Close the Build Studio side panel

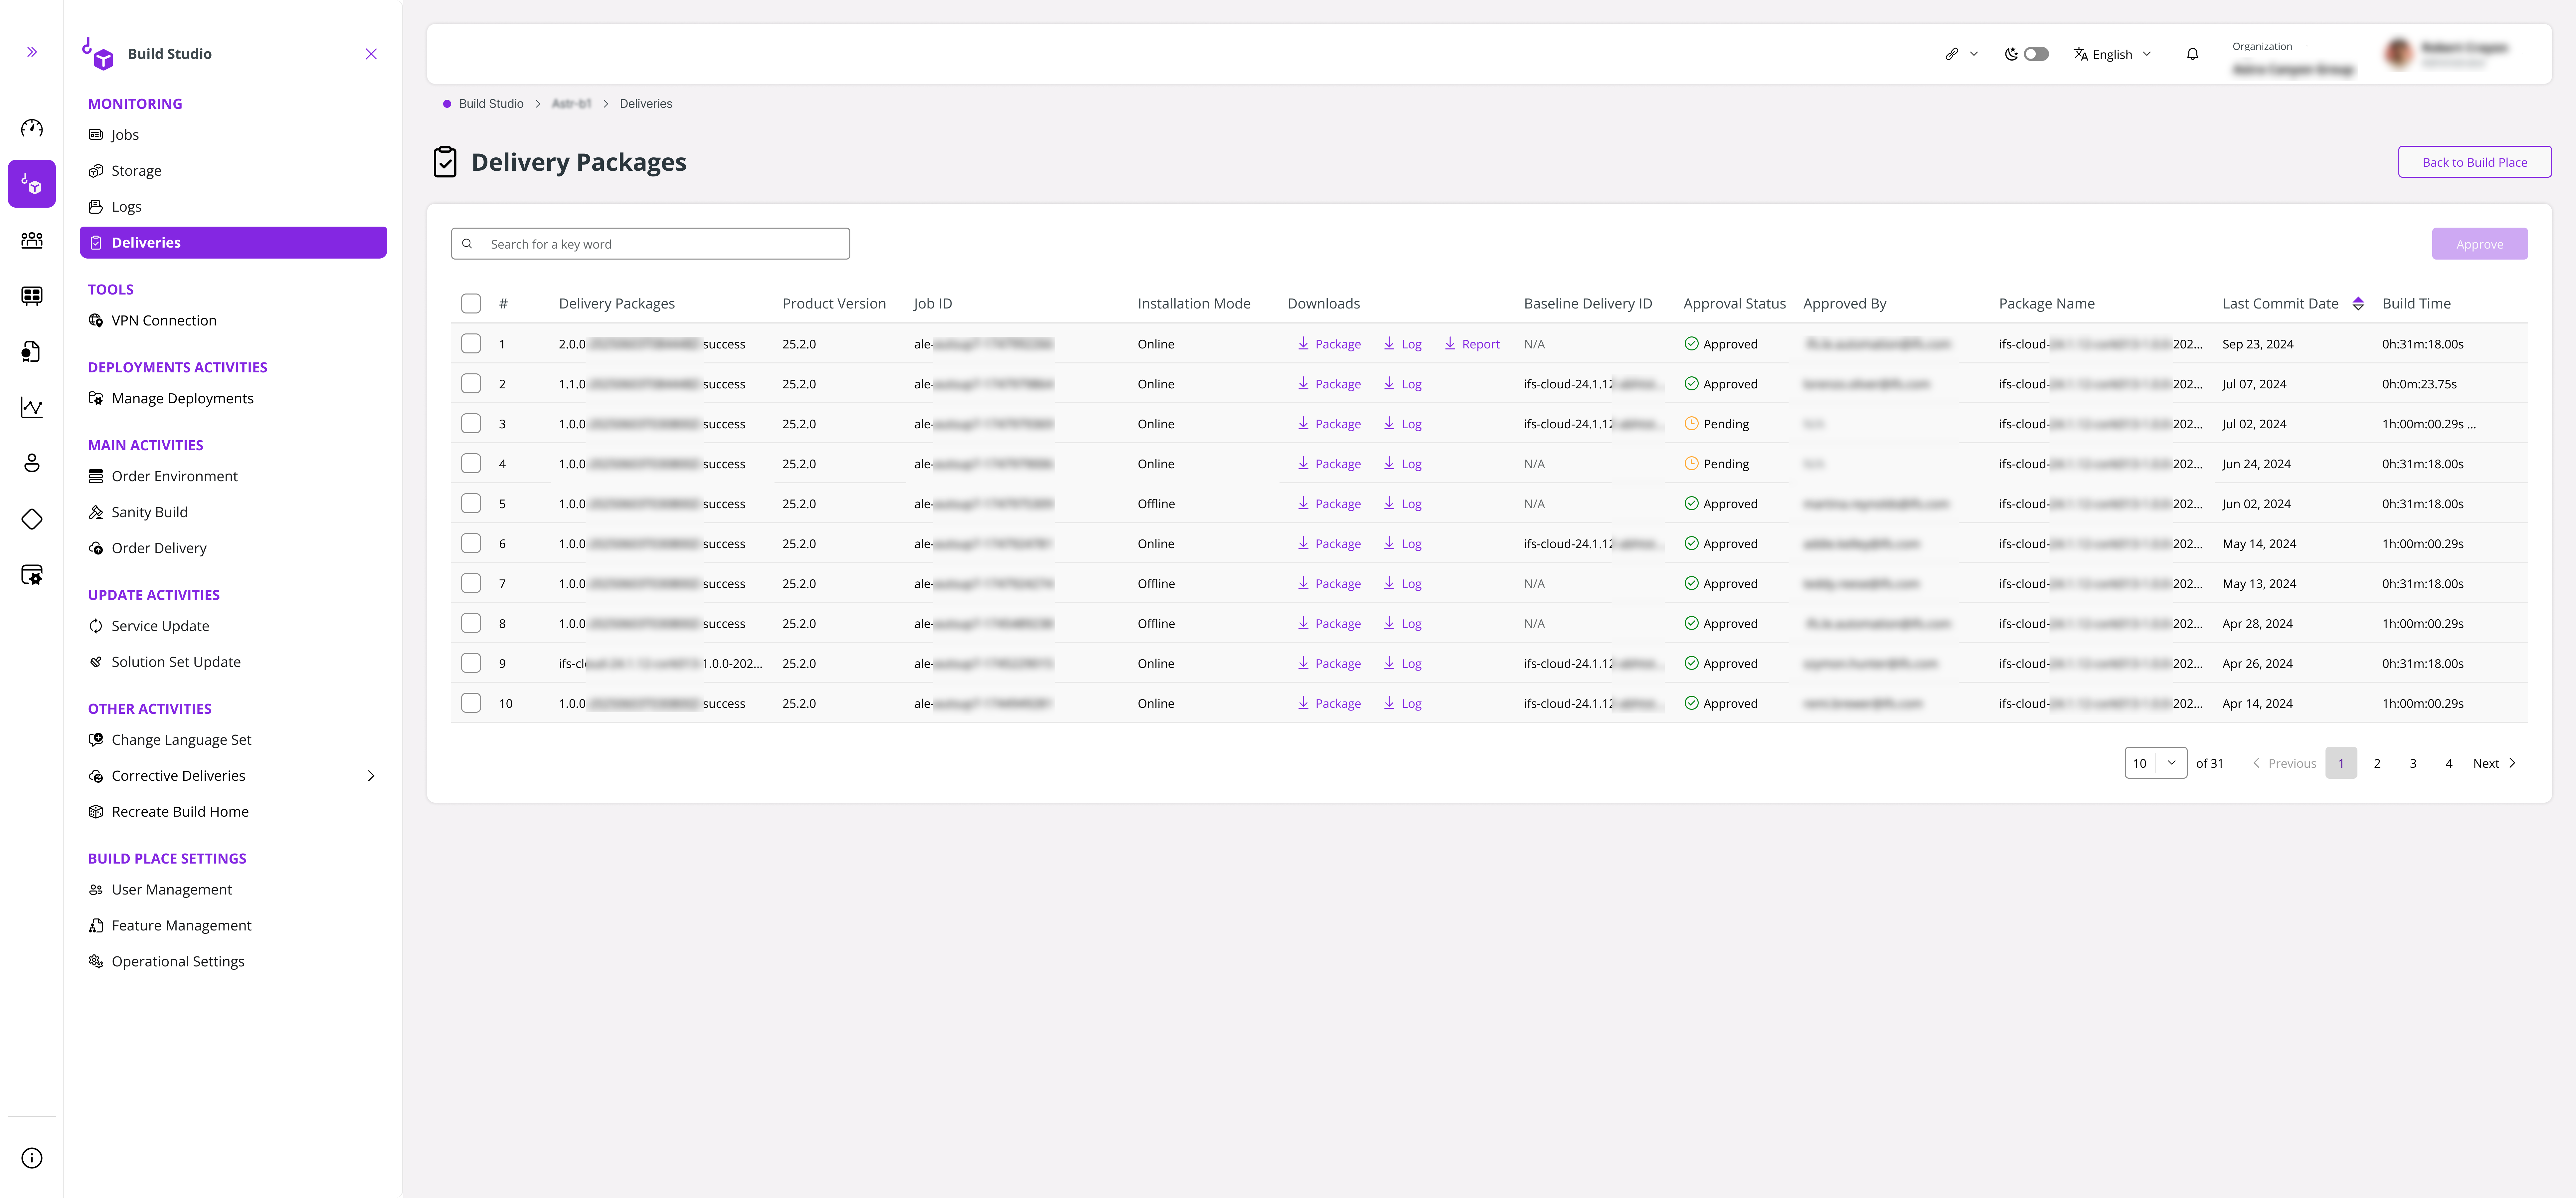371,54
